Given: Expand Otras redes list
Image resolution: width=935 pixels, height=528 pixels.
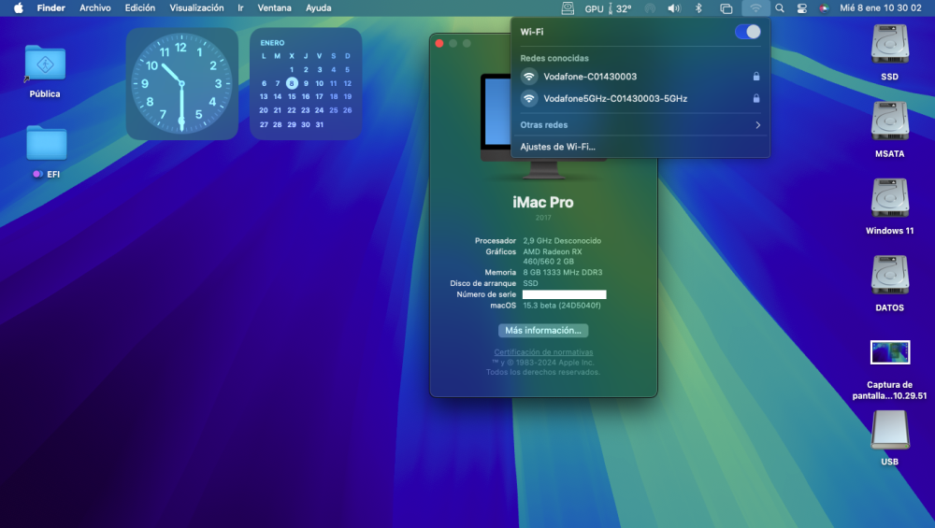Looking at the screenshot, I should (x=640, y=125).
